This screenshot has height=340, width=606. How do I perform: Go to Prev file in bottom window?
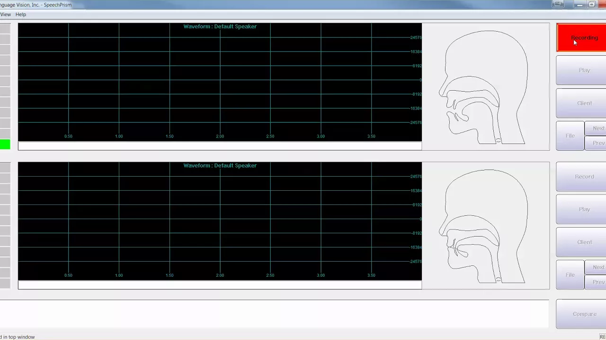tap(596, 282)
